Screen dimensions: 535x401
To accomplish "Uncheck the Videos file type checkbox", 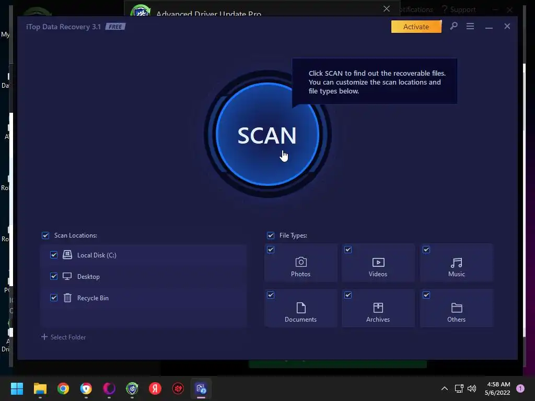I will pos(348,250).
